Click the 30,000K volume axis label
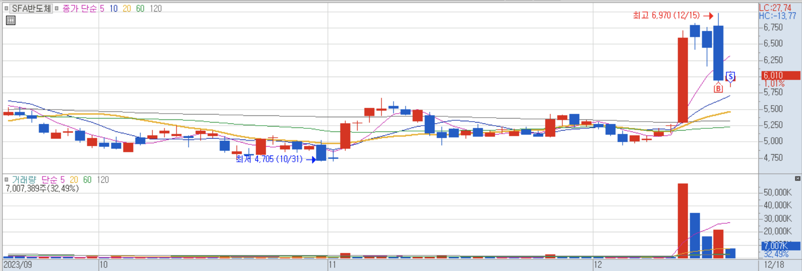 tap(777, 218)
